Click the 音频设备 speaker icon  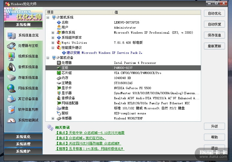(x=59, y=98)
